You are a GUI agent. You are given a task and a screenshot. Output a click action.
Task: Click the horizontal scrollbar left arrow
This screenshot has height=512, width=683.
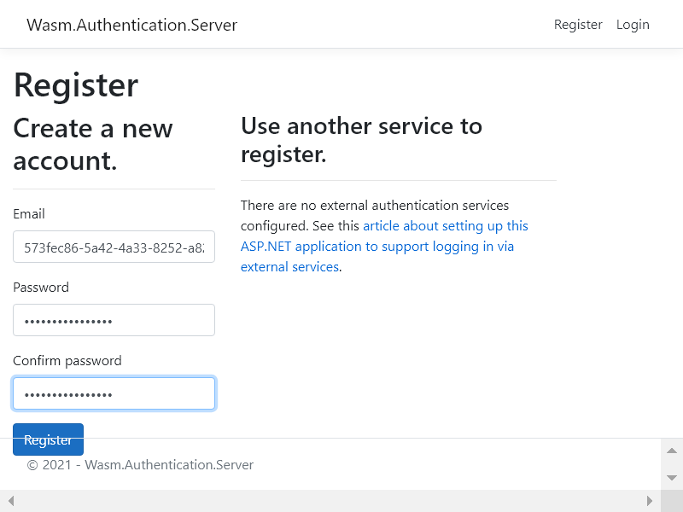pyautogui.click(x=11, y=501)
